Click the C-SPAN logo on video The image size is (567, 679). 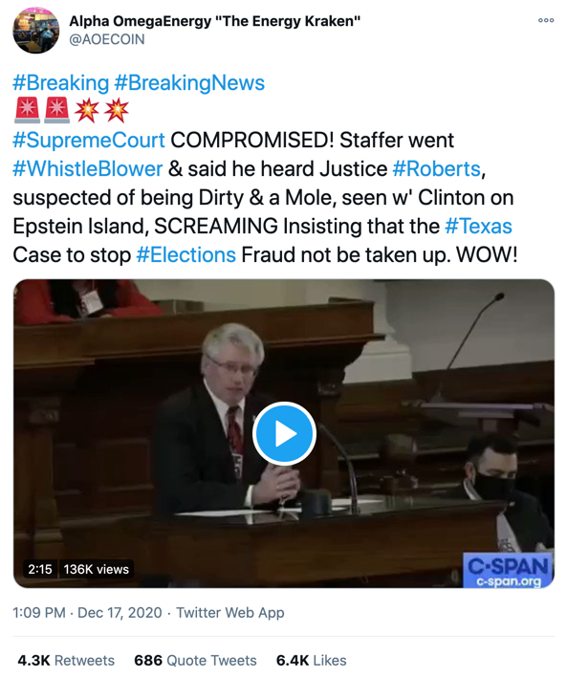pos(508,571)
